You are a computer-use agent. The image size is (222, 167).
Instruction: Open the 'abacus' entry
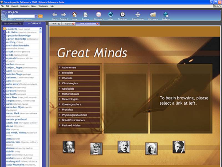(x=10, y=148)
